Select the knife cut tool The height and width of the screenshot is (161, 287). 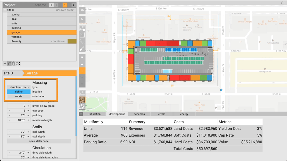[82, 49]
